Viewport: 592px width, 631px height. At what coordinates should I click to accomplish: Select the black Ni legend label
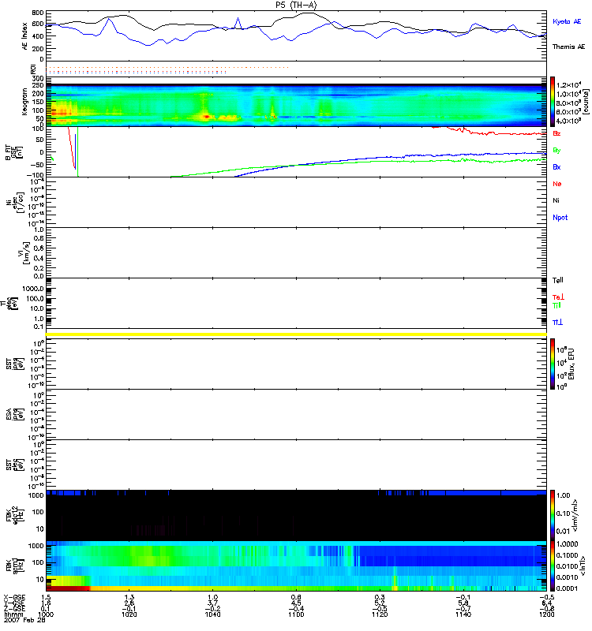(556, 200)
